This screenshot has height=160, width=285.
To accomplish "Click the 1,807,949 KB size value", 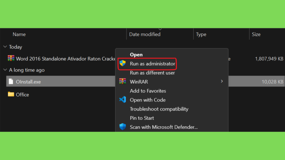I will pos(269,59).
